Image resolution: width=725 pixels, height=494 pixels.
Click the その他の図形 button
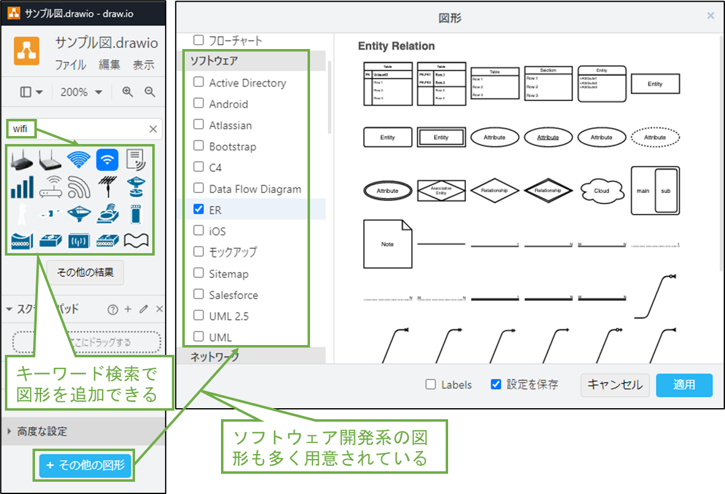click(x=85, y=465)
